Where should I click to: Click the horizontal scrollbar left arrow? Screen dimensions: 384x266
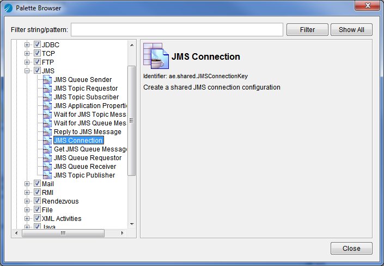[16, 233]
